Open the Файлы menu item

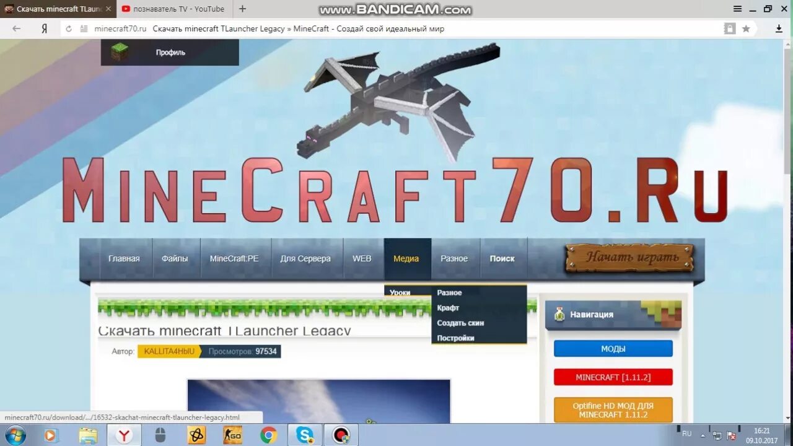[x=175, y=259]
